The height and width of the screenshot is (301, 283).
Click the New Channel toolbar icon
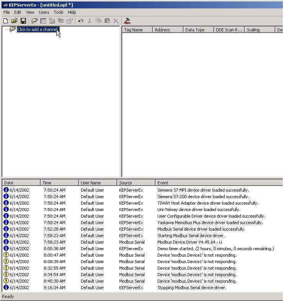click(x=34, y=21)
